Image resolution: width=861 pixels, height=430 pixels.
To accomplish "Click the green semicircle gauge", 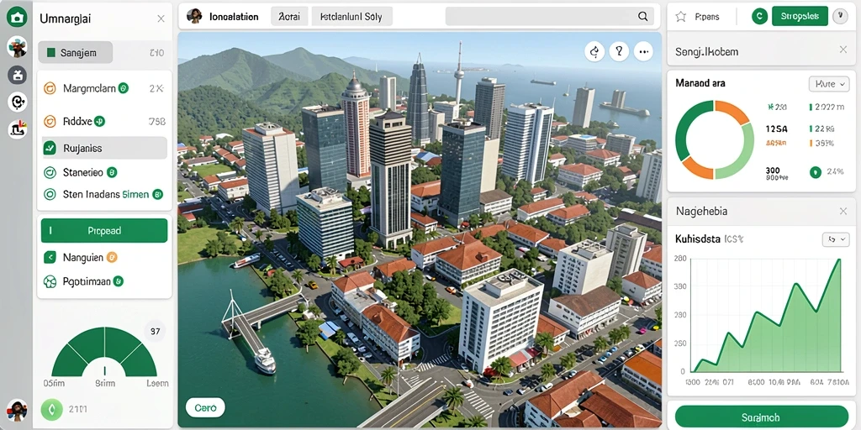I will (104, 352).
